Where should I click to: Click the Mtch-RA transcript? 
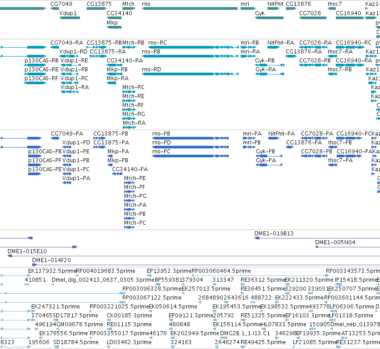129,127
